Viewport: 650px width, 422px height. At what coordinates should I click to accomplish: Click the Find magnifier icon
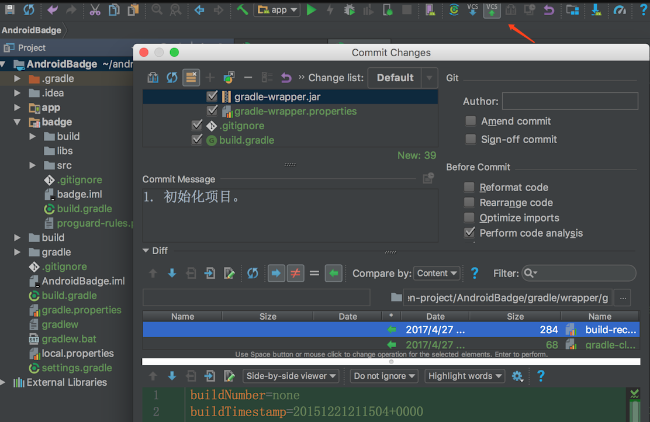click(157, 9)
